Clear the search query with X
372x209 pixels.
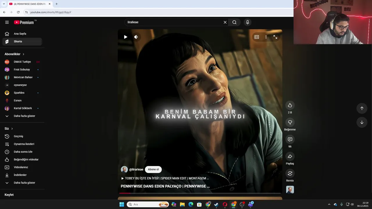[225, 22]
